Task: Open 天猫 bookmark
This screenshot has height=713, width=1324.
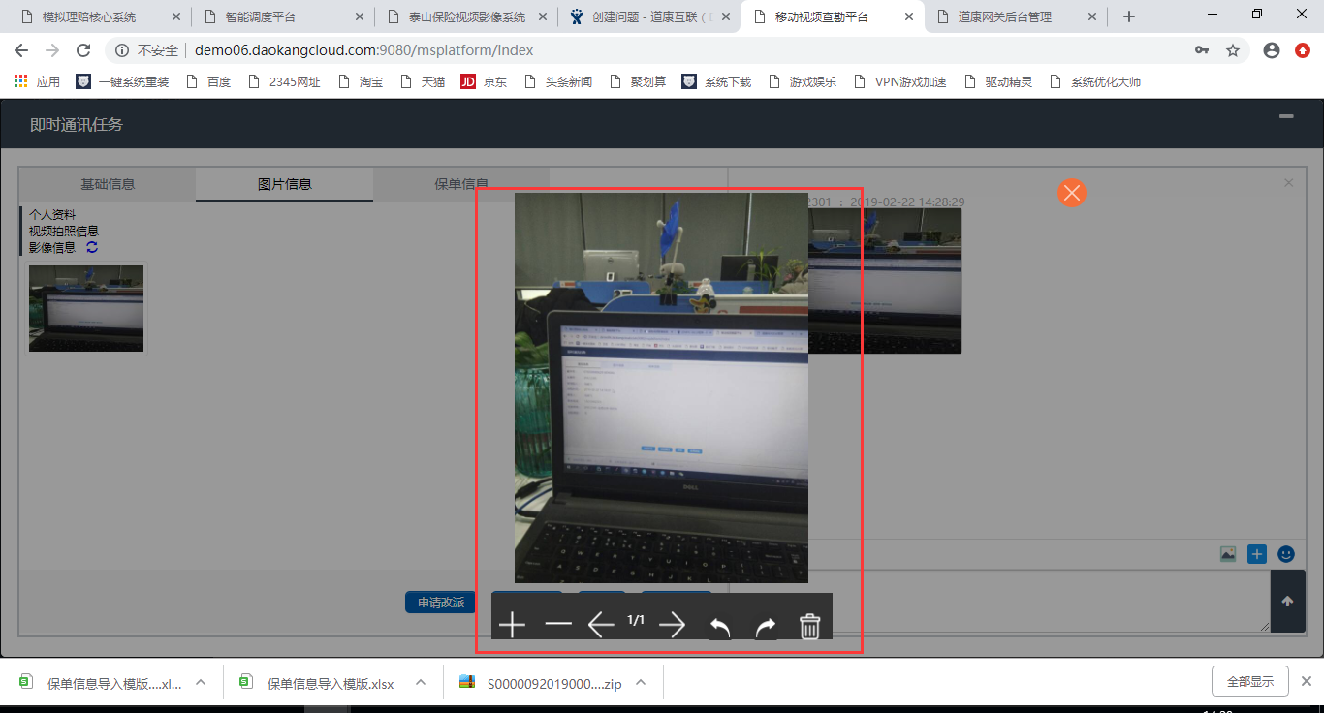Action: 422,81
